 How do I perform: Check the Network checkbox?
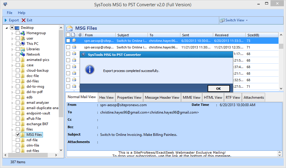[x=18, y=54]
